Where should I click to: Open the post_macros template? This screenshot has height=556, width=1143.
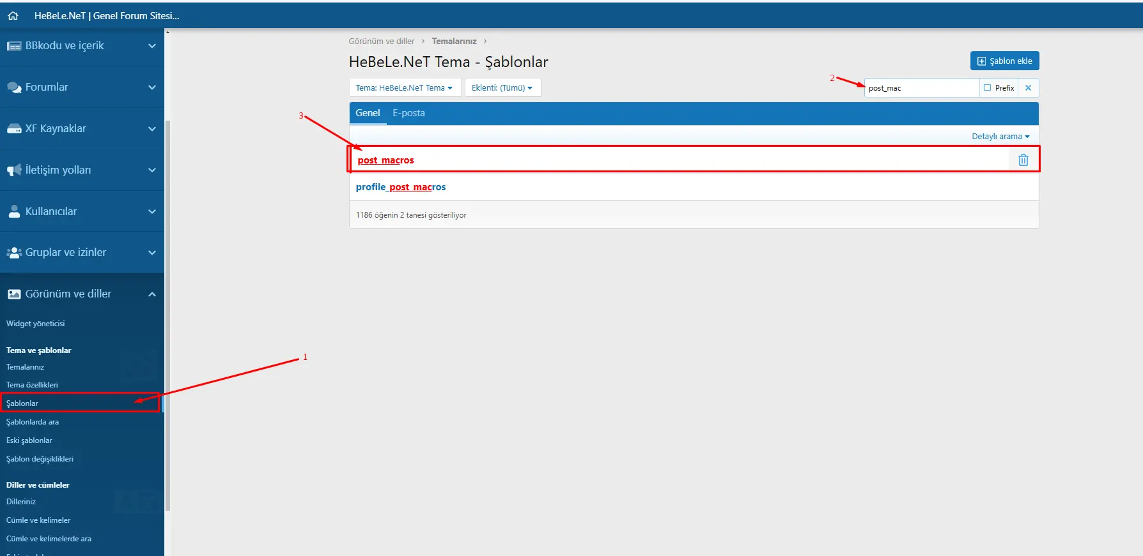pos(385,160)
